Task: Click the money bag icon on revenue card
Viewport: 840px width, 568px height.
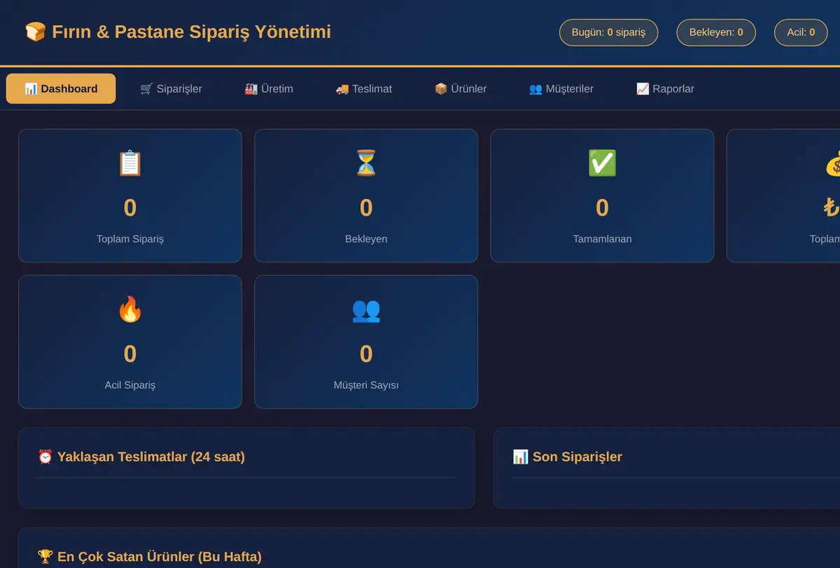Action: [832, 163]
